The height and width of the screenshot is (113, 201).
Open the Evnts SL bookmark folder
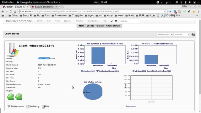pos(26,15)
